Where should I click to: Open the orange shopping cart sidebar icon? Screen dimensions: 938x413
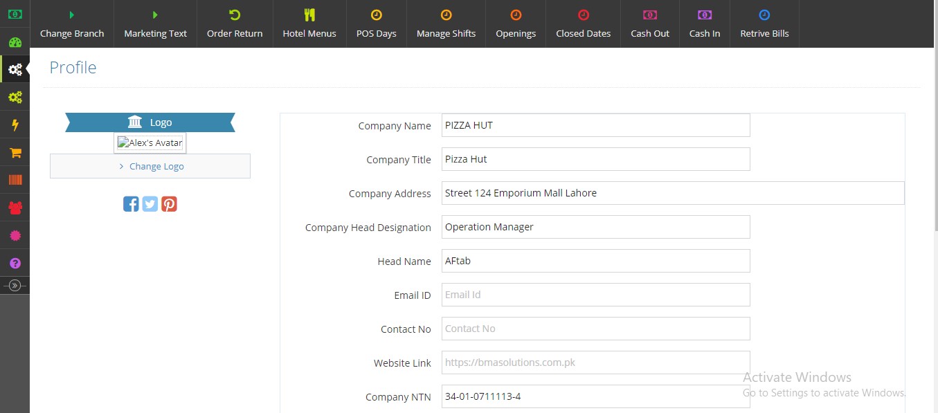tap(15, 152)
